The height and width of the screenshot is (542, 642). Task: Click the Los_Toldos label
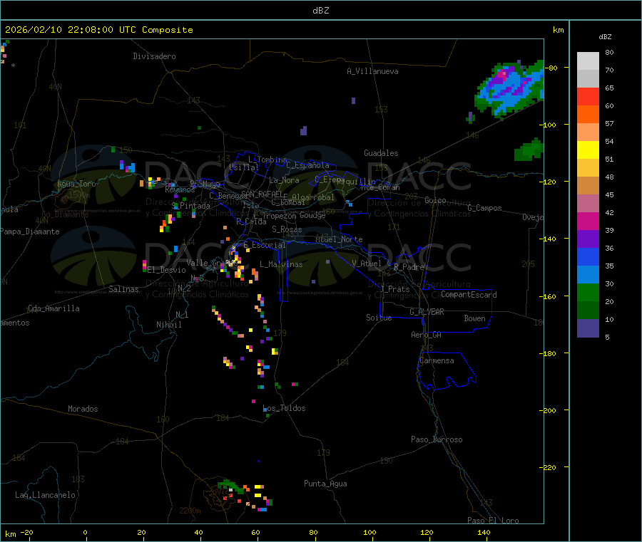tap(284, 408)
